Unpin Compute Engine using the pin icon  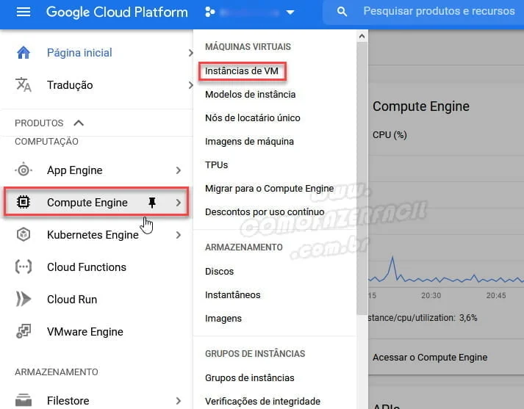coord(153,203)
